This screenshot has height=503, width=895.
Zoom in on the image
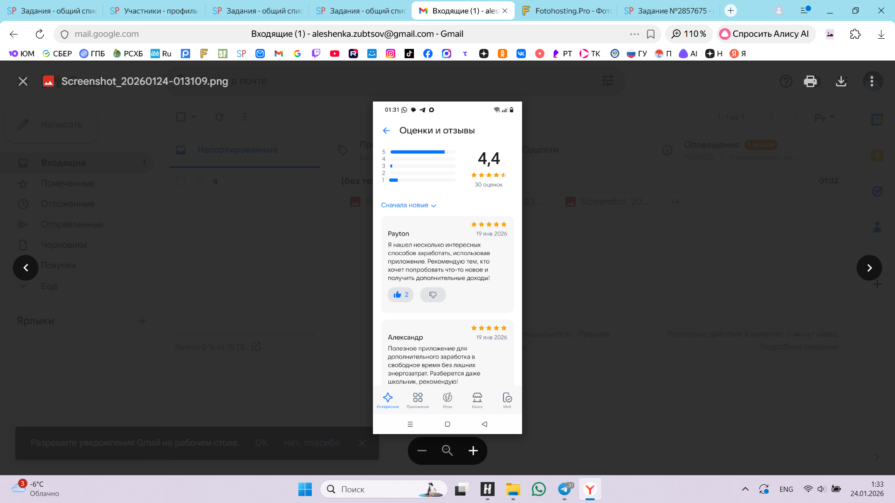(473, 450)
